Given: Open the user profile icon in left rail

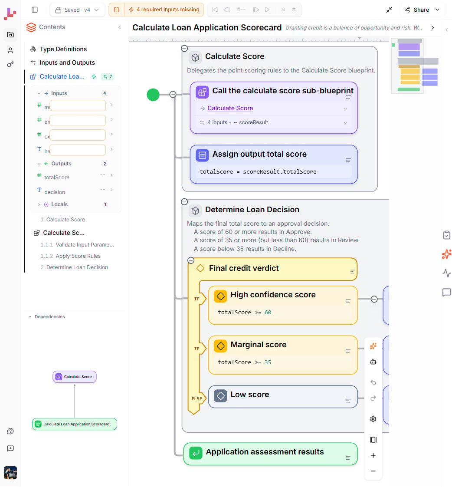Looking at the screenshot, I should [x=10, y=50].
